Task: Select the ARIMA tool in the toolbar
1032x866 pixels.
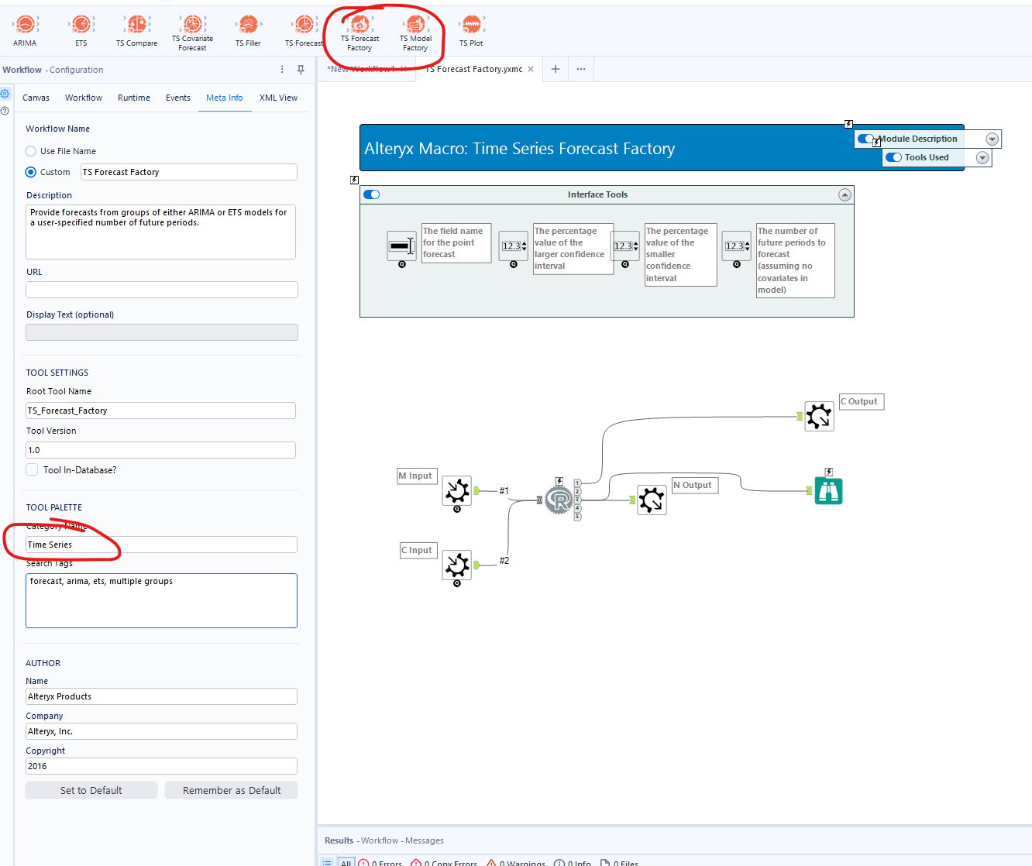Action: [x=24, y=23]
